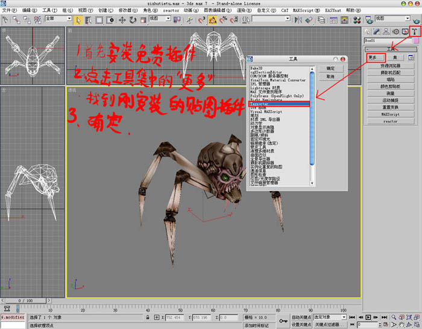Open Curve Editor icon
This screenshot has width=422, height=329.
[x=333, y=20]
